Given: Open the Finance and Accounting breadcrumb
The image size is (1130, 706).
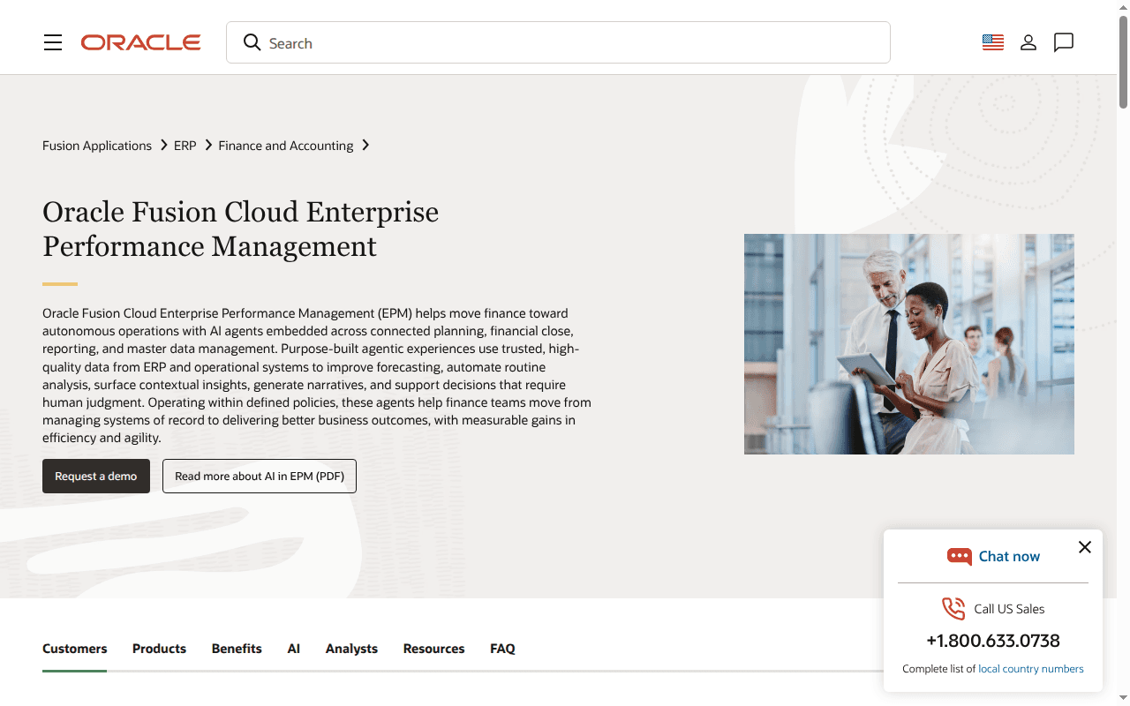Looking at the screenshot, I should click(286, 146).
